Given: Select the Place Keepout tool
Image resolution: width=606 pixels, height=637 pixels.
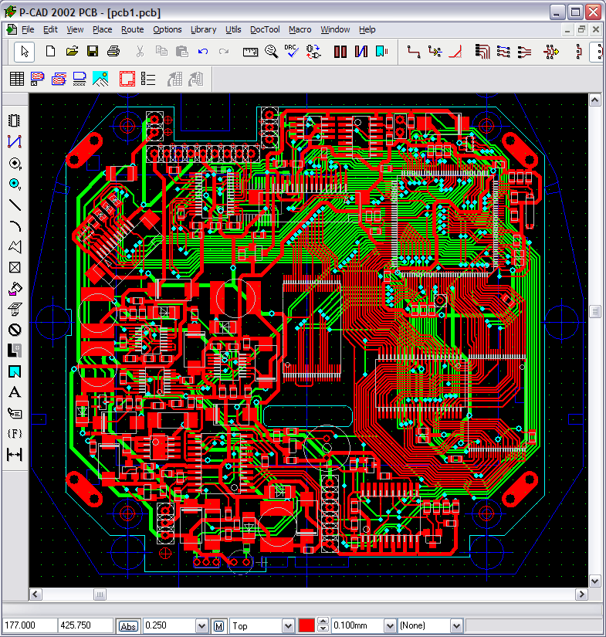Looking at the screenshot, I should pyautogui.click(x=15, y=330).
